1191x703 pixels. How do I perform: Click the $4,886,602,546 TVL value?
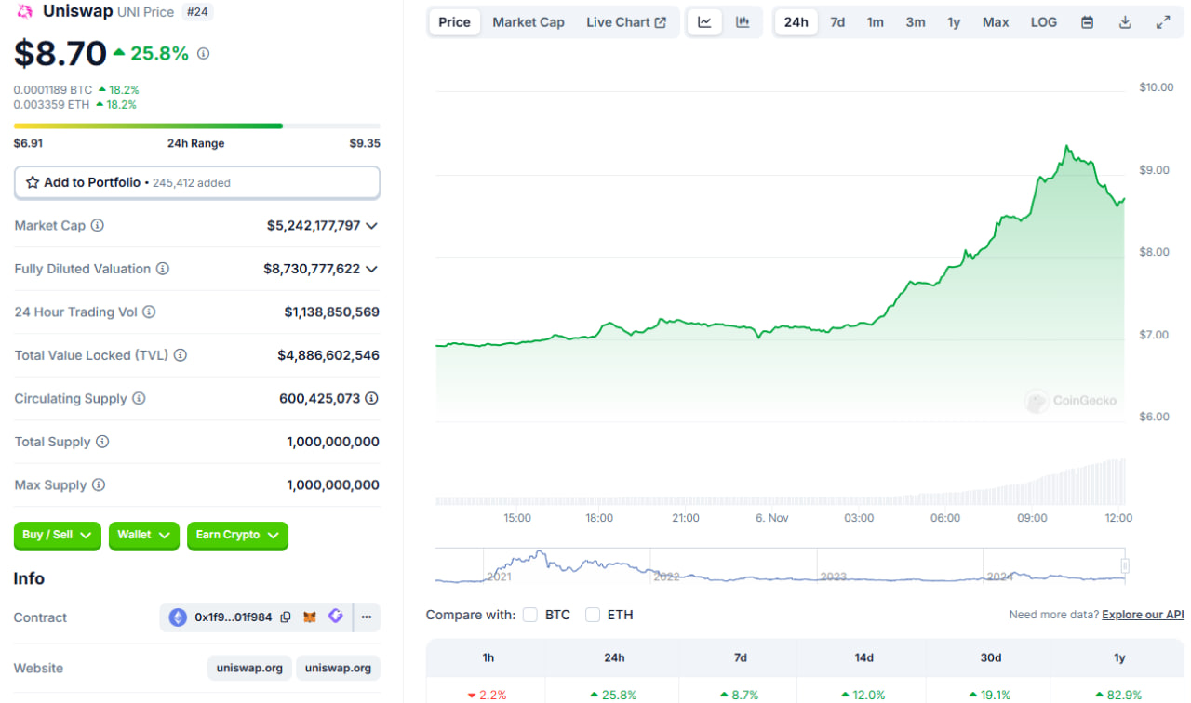[x=328, y=355]
